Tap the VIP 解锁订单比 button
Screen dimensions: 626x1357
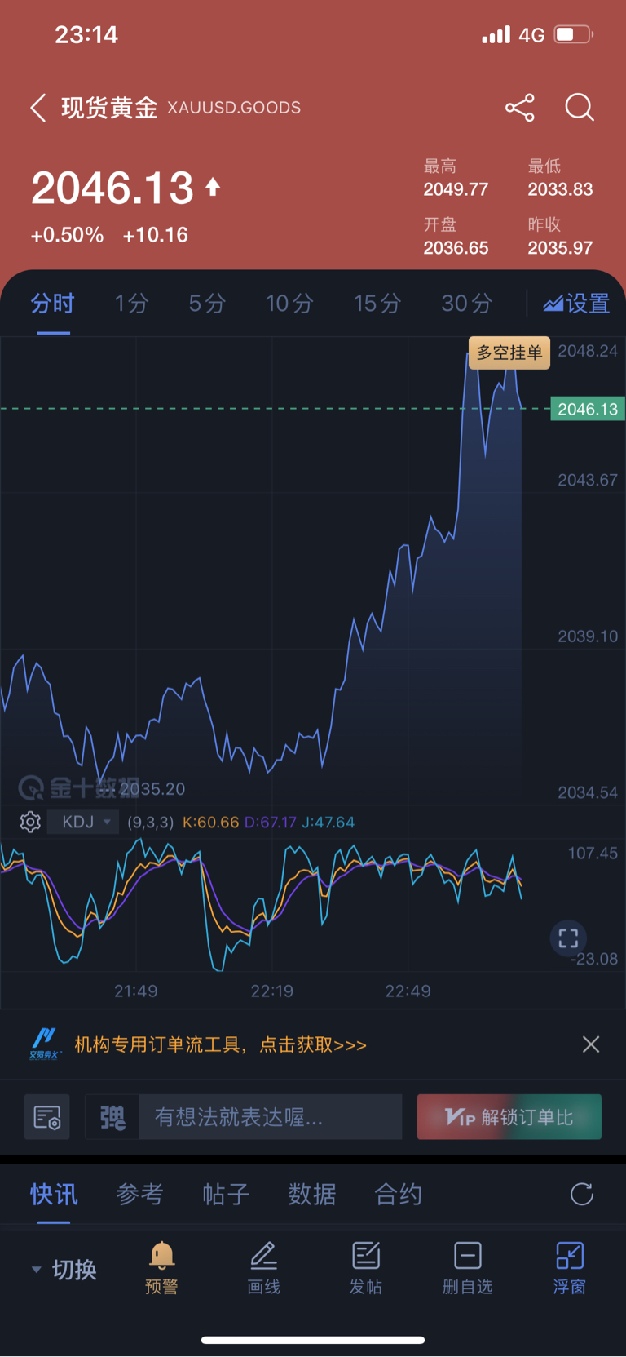point(509,1117)
